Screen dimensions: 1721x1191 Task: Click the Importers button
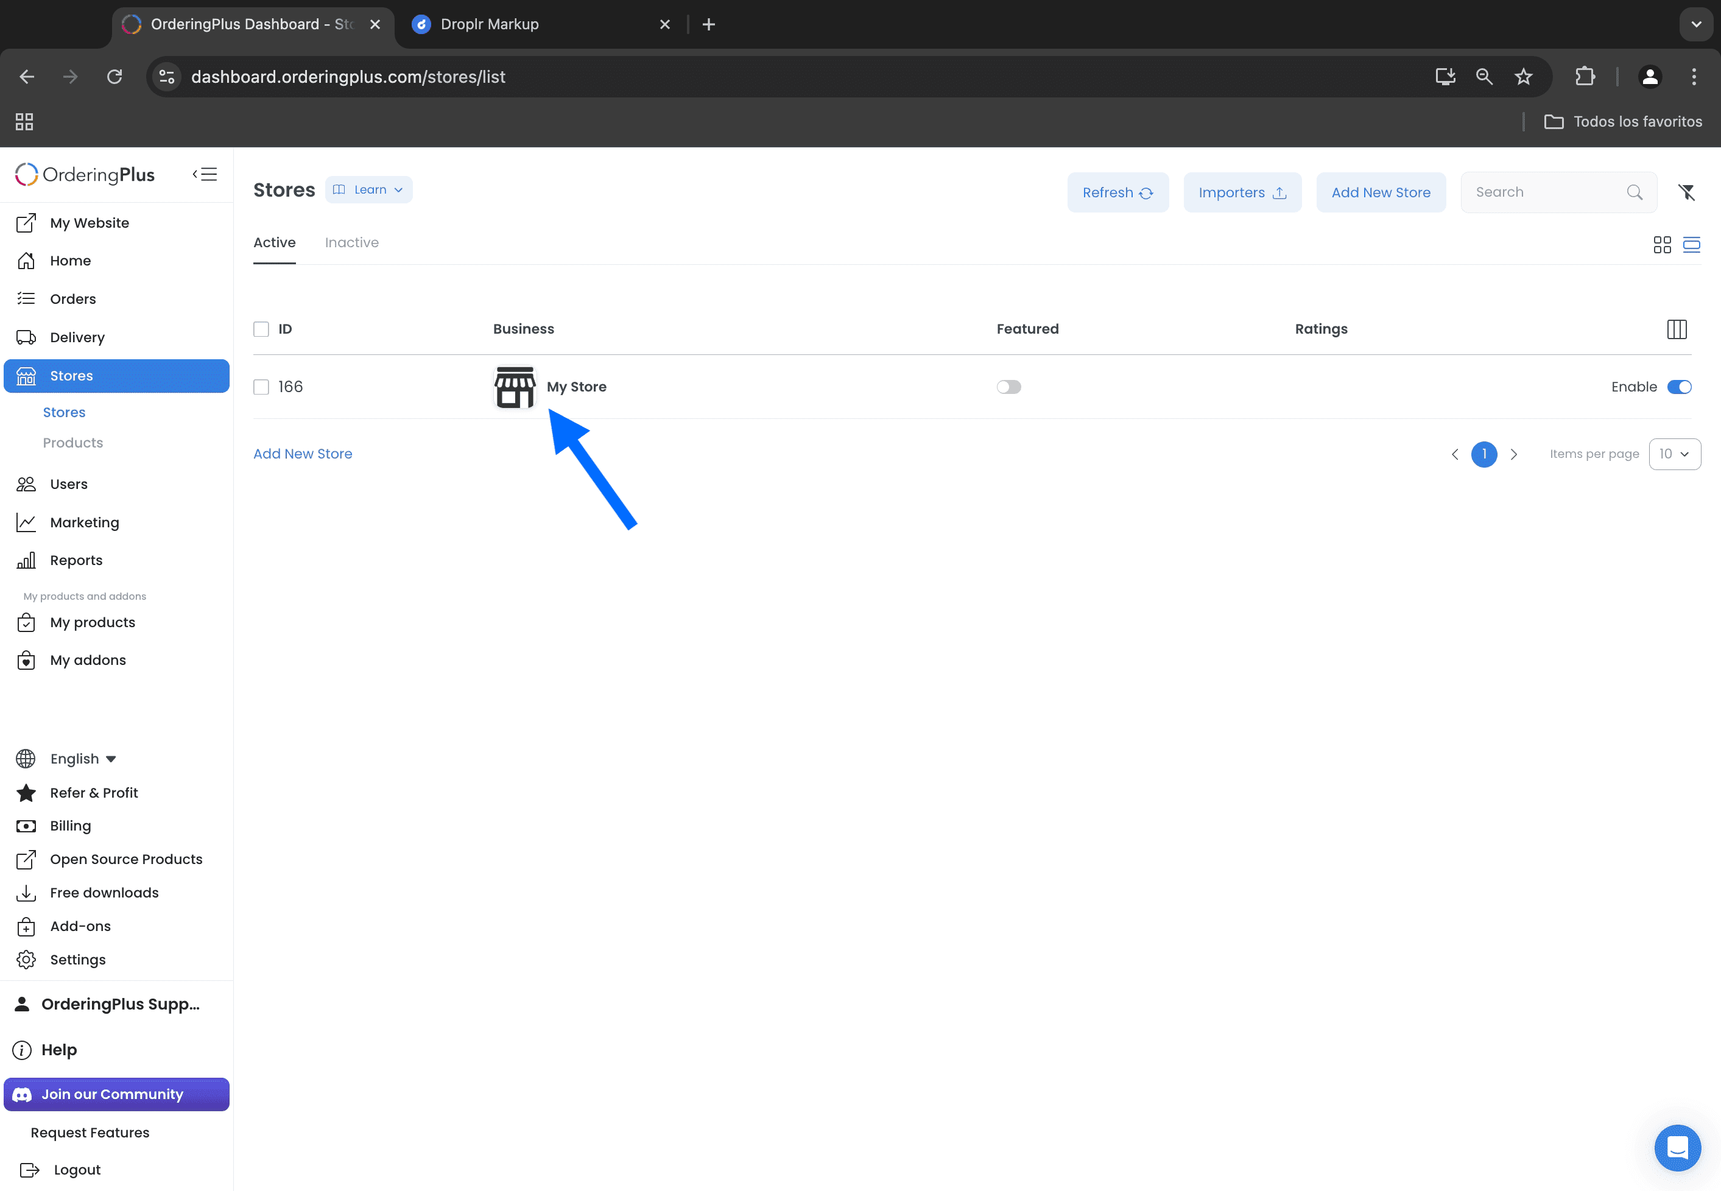[x=1242, y=192]
